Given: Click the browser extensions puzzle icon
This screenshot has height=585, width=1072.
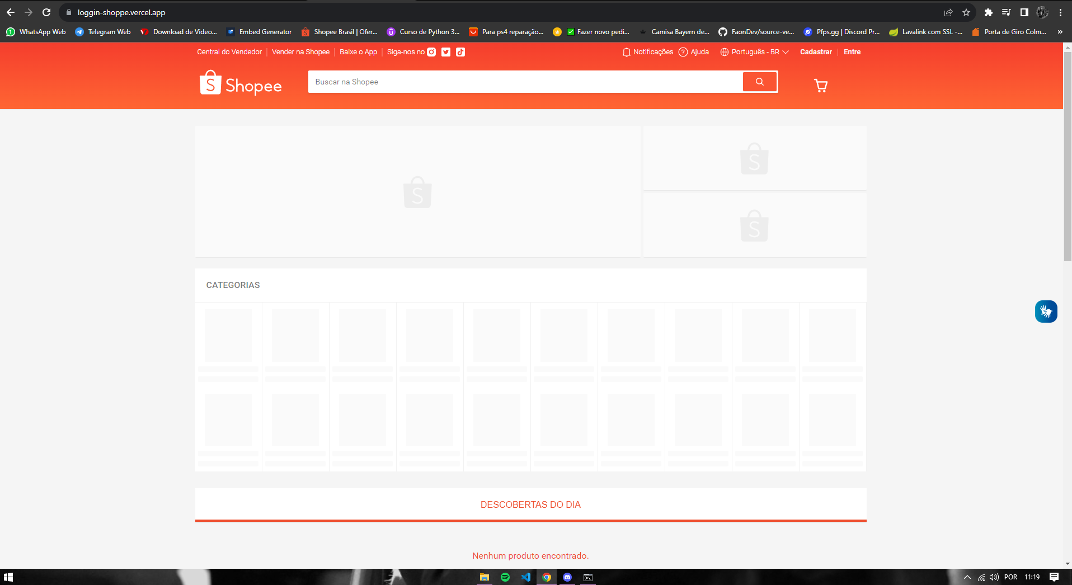Looking at the screenshot, I should pos(988,12).
